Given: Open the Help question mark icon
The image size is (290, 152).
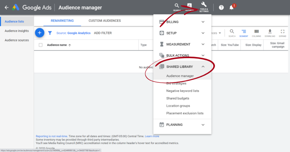Looking at the screenshot, I should [221, 8].
